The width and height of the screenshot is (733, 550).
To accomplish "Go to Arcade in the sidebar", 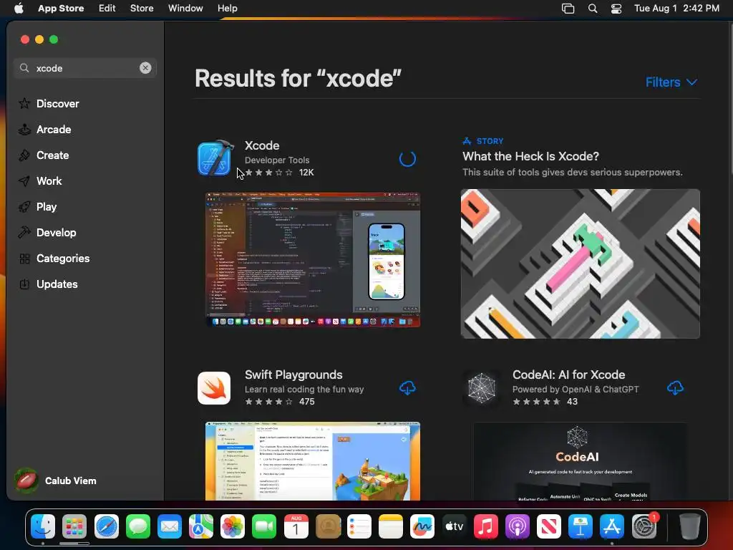I will pos(45,130).
